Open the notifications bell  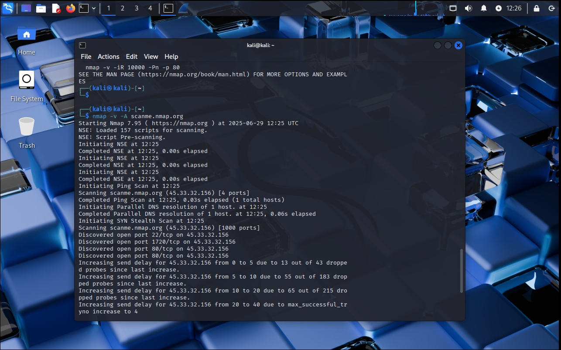coord(484,8)
